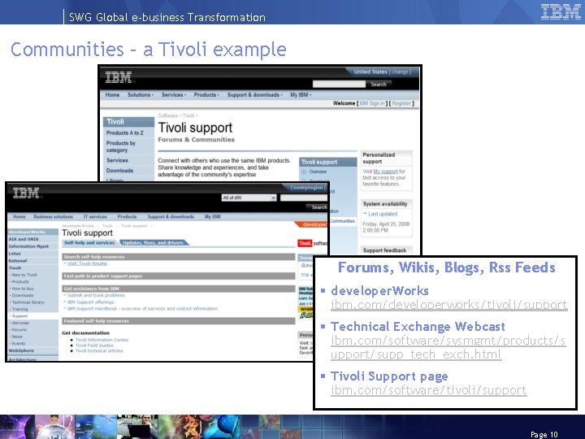The image size is (585, 439).
Task: Click the 'change' country link beside United States
Action: pyautogui.click(x=400, y=72)
